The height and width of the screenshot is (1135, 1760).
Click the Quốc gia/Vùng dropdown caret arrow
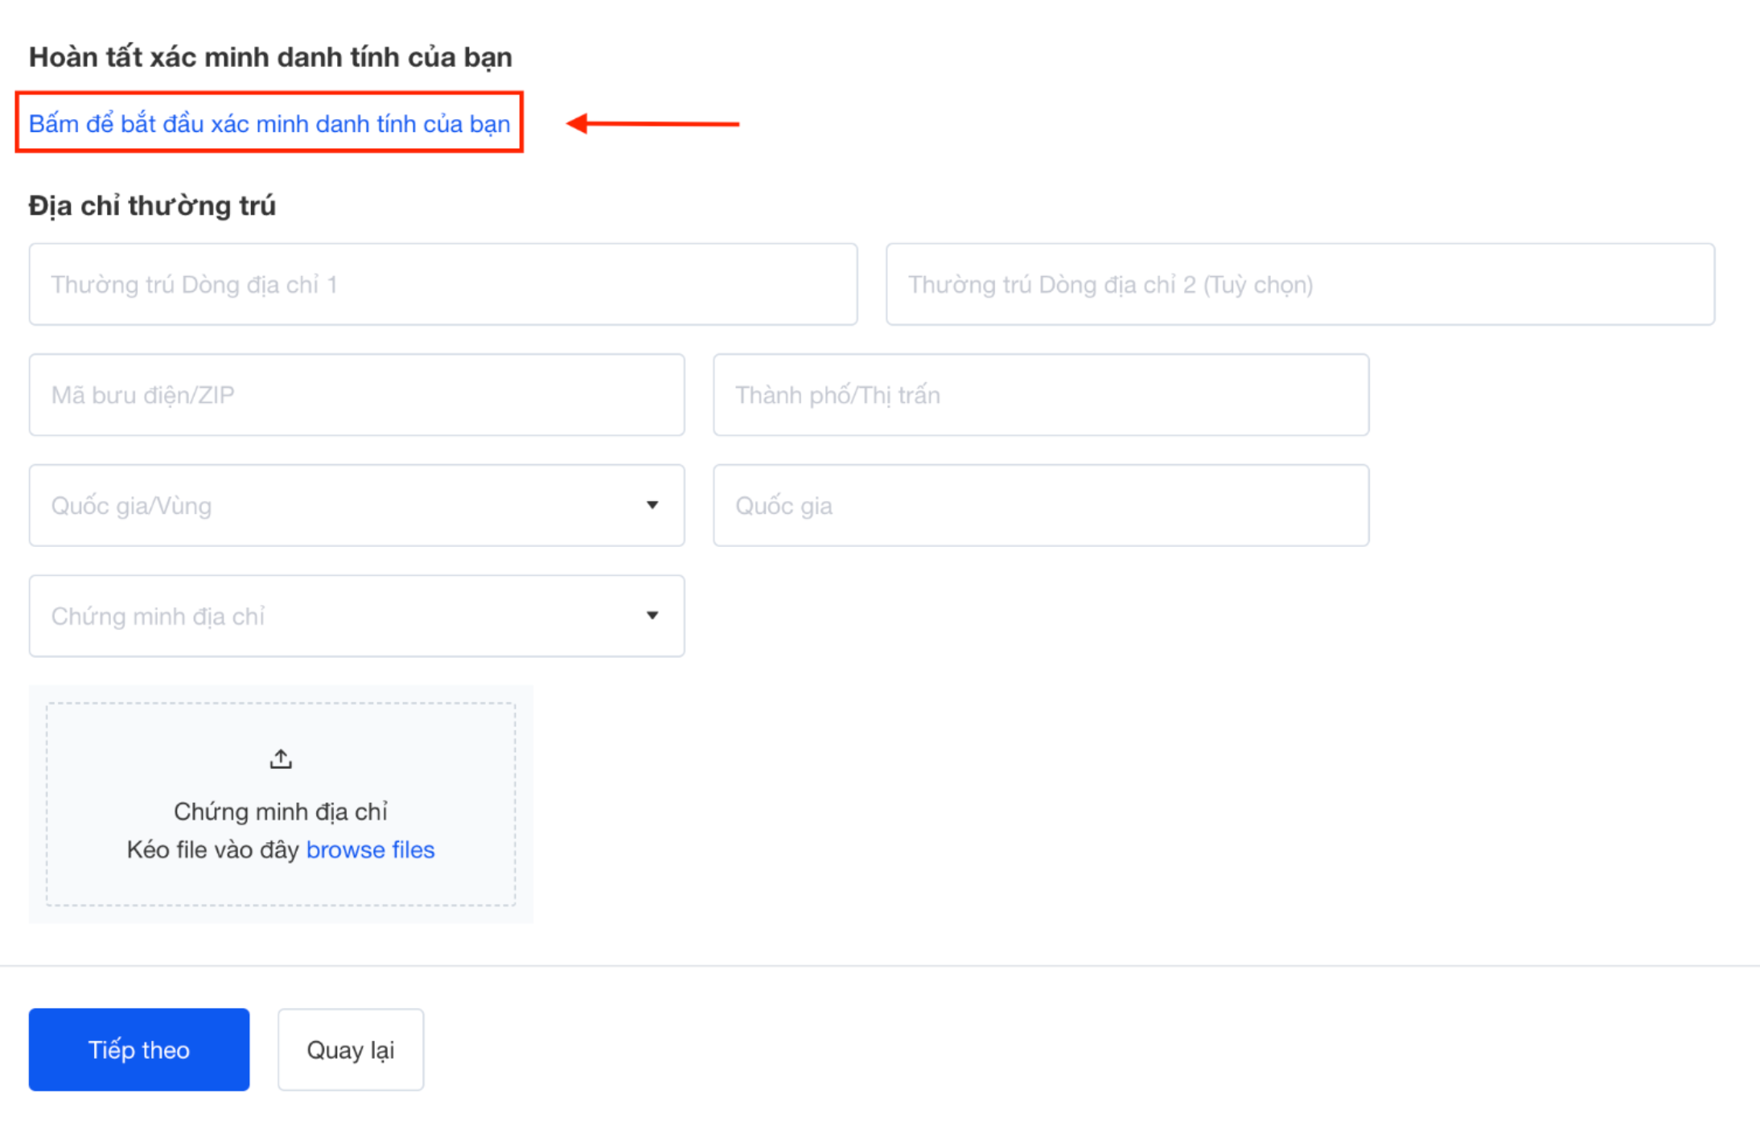point(652,505)
